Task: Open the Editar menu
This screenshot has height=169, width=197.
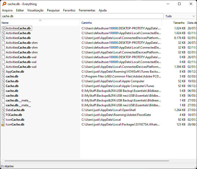Action: tap(20, 10)
